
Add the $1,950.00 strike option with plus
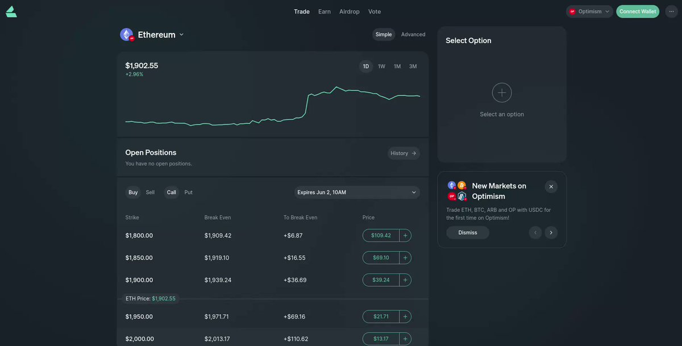[405, 316]
